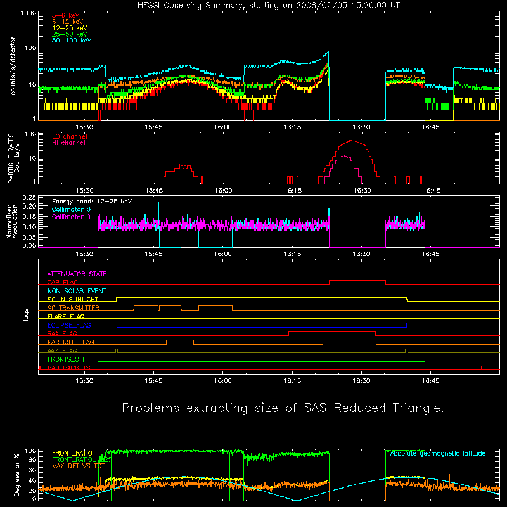Screen dimensions: 507x507
Task: Click the 'HI channel' legend label
Action: point(68,143)
